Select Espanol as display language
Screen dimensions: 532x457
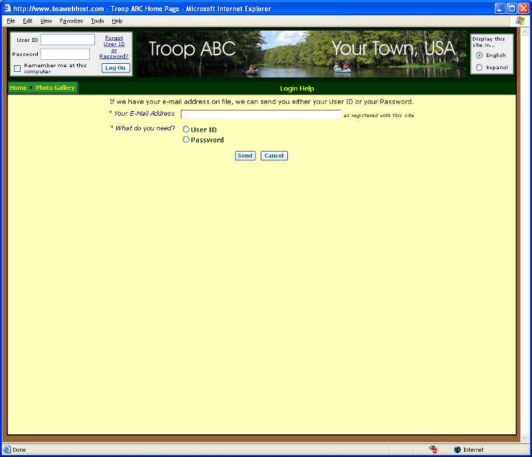[479, 67]
